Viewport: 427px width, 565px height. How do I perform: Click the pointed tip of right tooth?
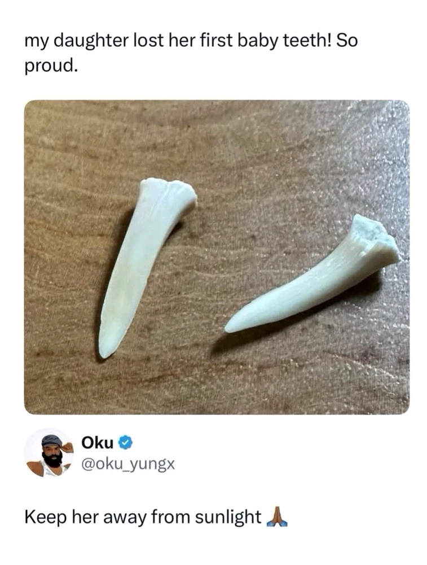click(230, 327)
